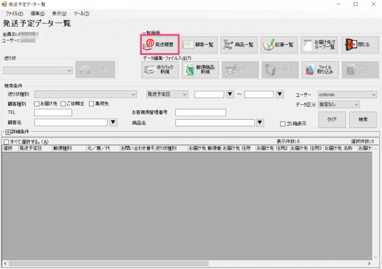Create new ゆうパック shipment
Viewport: 382px width, 269px height.
(x=160, y=70)
